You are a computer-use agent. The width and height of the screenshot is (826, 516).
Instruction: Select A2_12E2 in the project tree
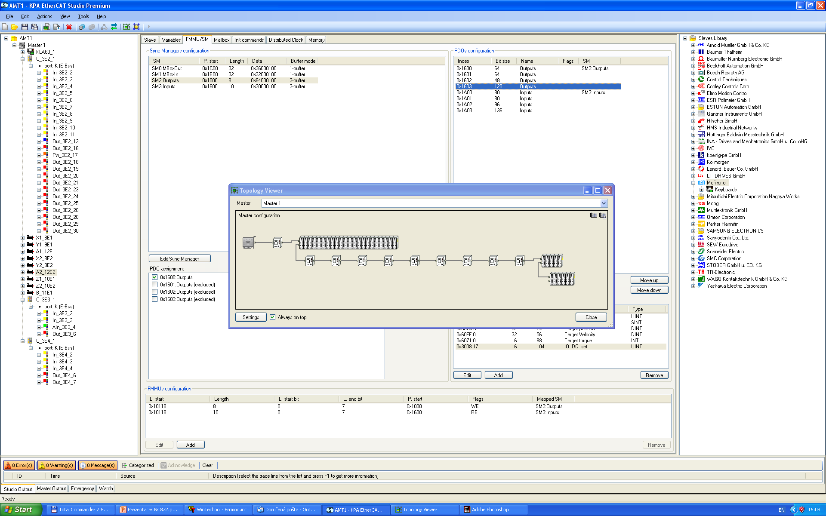click(45, 272)
